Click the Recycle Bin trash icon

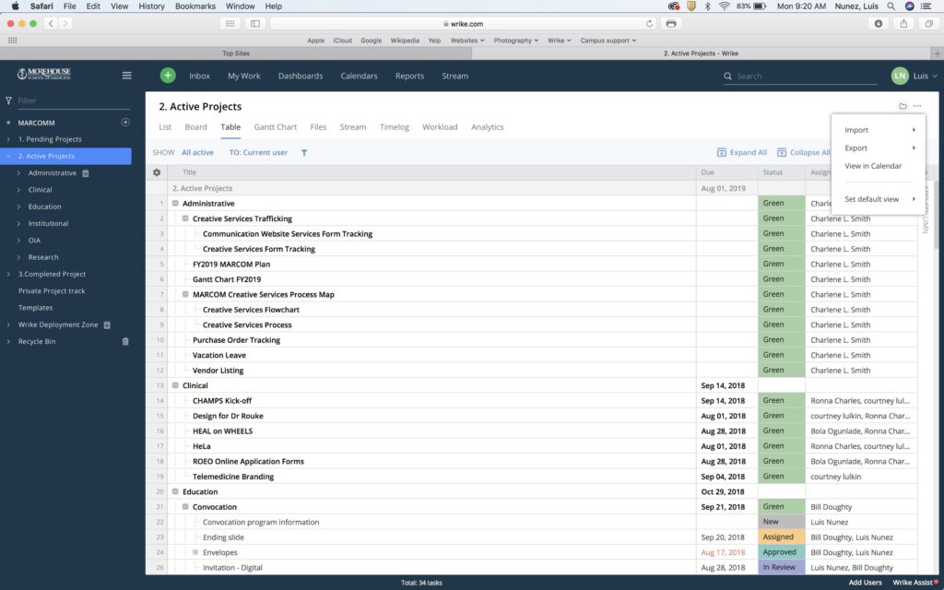pos(125,341)
